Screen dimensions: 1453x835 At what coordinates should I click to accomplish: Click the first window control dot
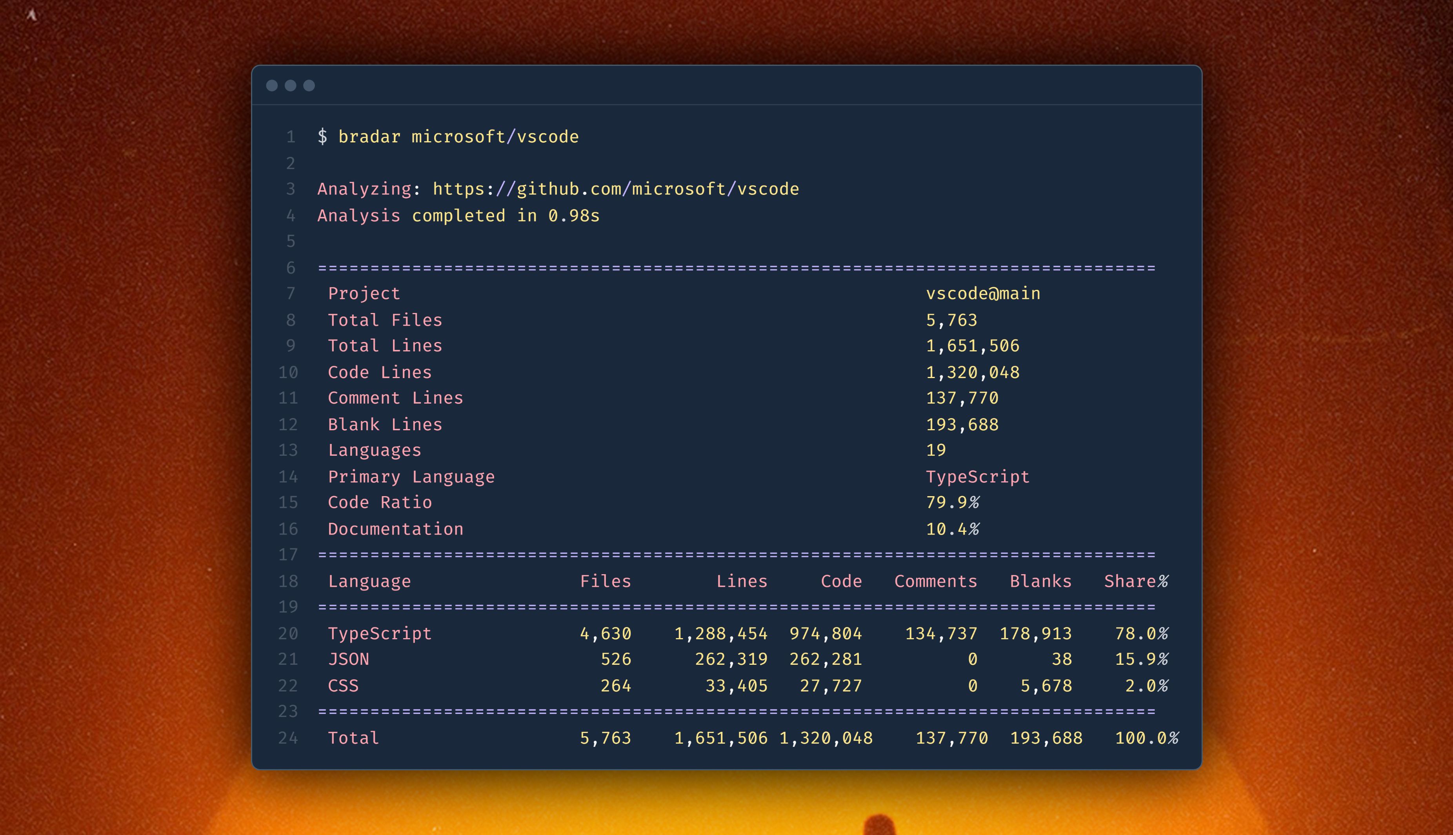click(272, 86)
